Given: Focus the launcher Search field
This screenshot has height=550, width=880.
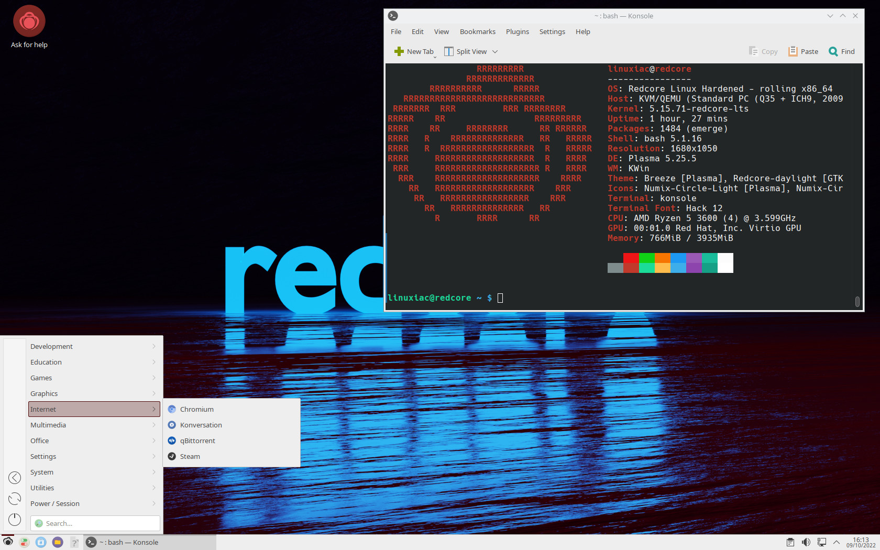Looking at the screenshot, I should [95, 523].
